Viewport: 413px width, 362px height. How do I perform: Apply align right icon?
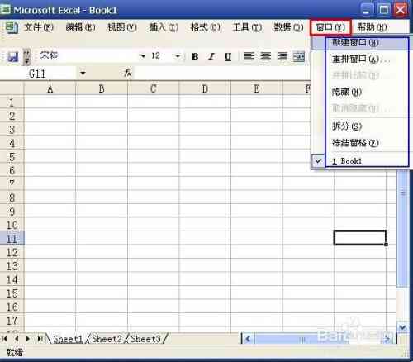tap(282, 56)
